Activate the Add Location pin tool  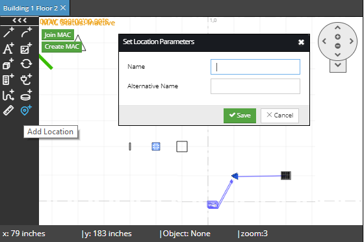26,110
